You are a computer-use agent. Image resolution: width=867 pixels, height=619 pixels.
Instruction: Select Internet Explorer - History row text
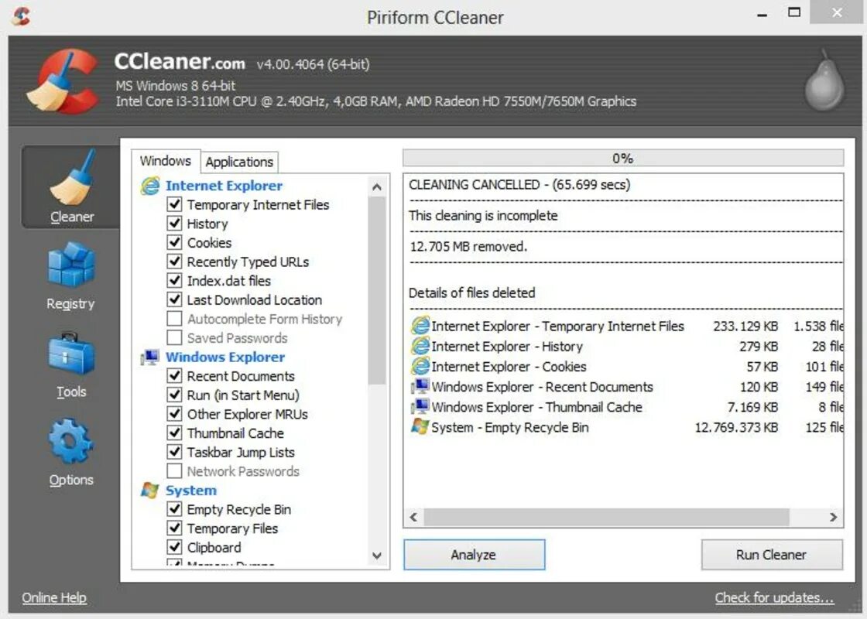click(507, 347)
